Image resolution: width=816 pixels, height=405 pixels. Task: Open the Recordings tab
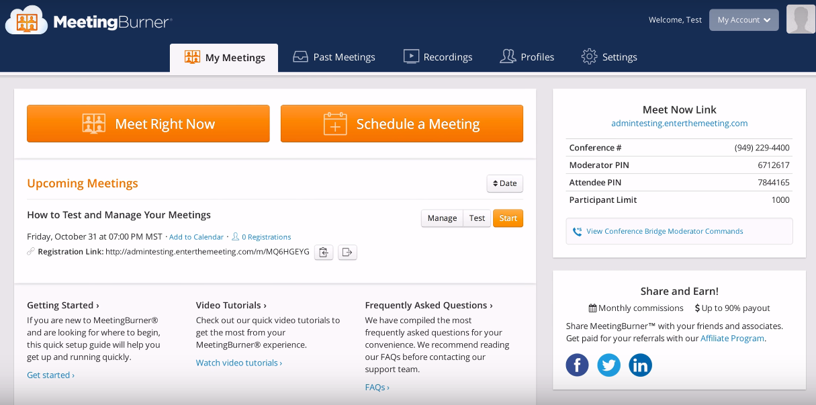point(438,57)
